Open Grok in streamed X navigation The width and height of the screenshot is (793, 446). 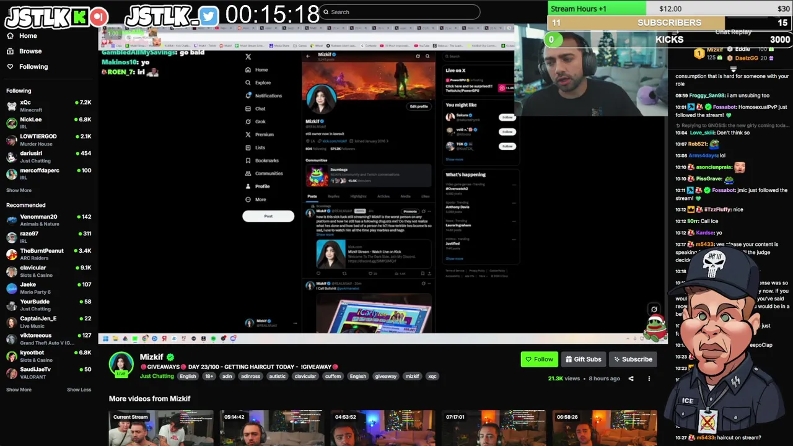point(255,121)
